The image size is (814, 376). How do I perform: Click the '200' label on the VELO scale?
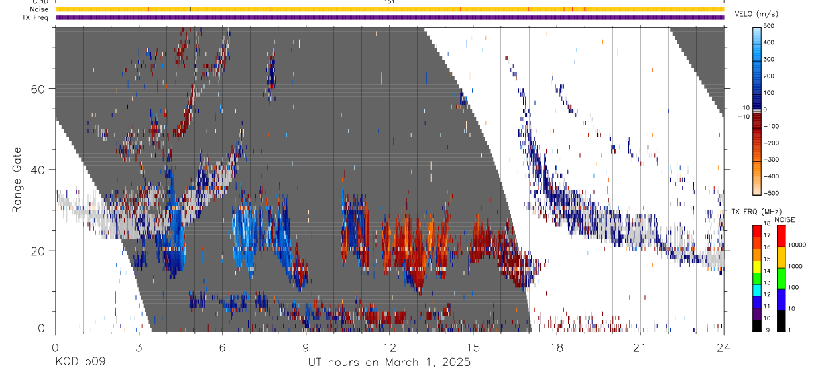(769, 76)
